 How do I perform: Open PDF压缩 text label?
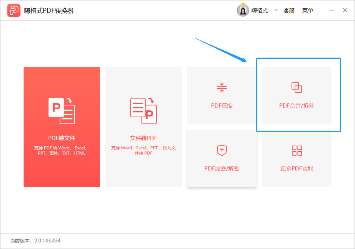tap(222, 106)
